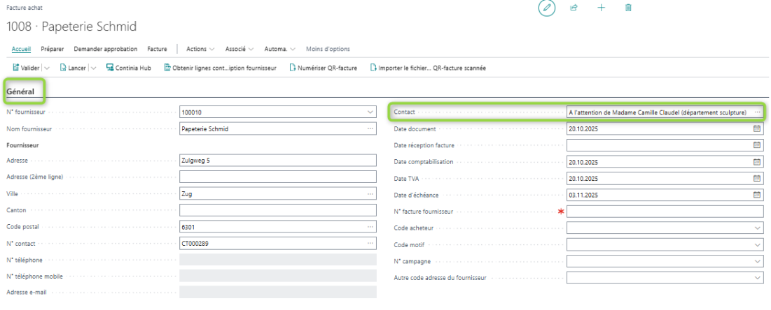The height and width of the screenshot is (310, 771).
Task: Click the Adresse (2ème ligne) field
Action: pyautogui.click(x=278, y=177)
